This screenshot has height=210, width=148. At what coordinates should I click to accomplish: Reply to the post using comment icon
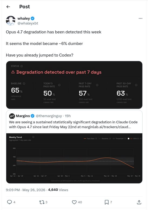9,202
